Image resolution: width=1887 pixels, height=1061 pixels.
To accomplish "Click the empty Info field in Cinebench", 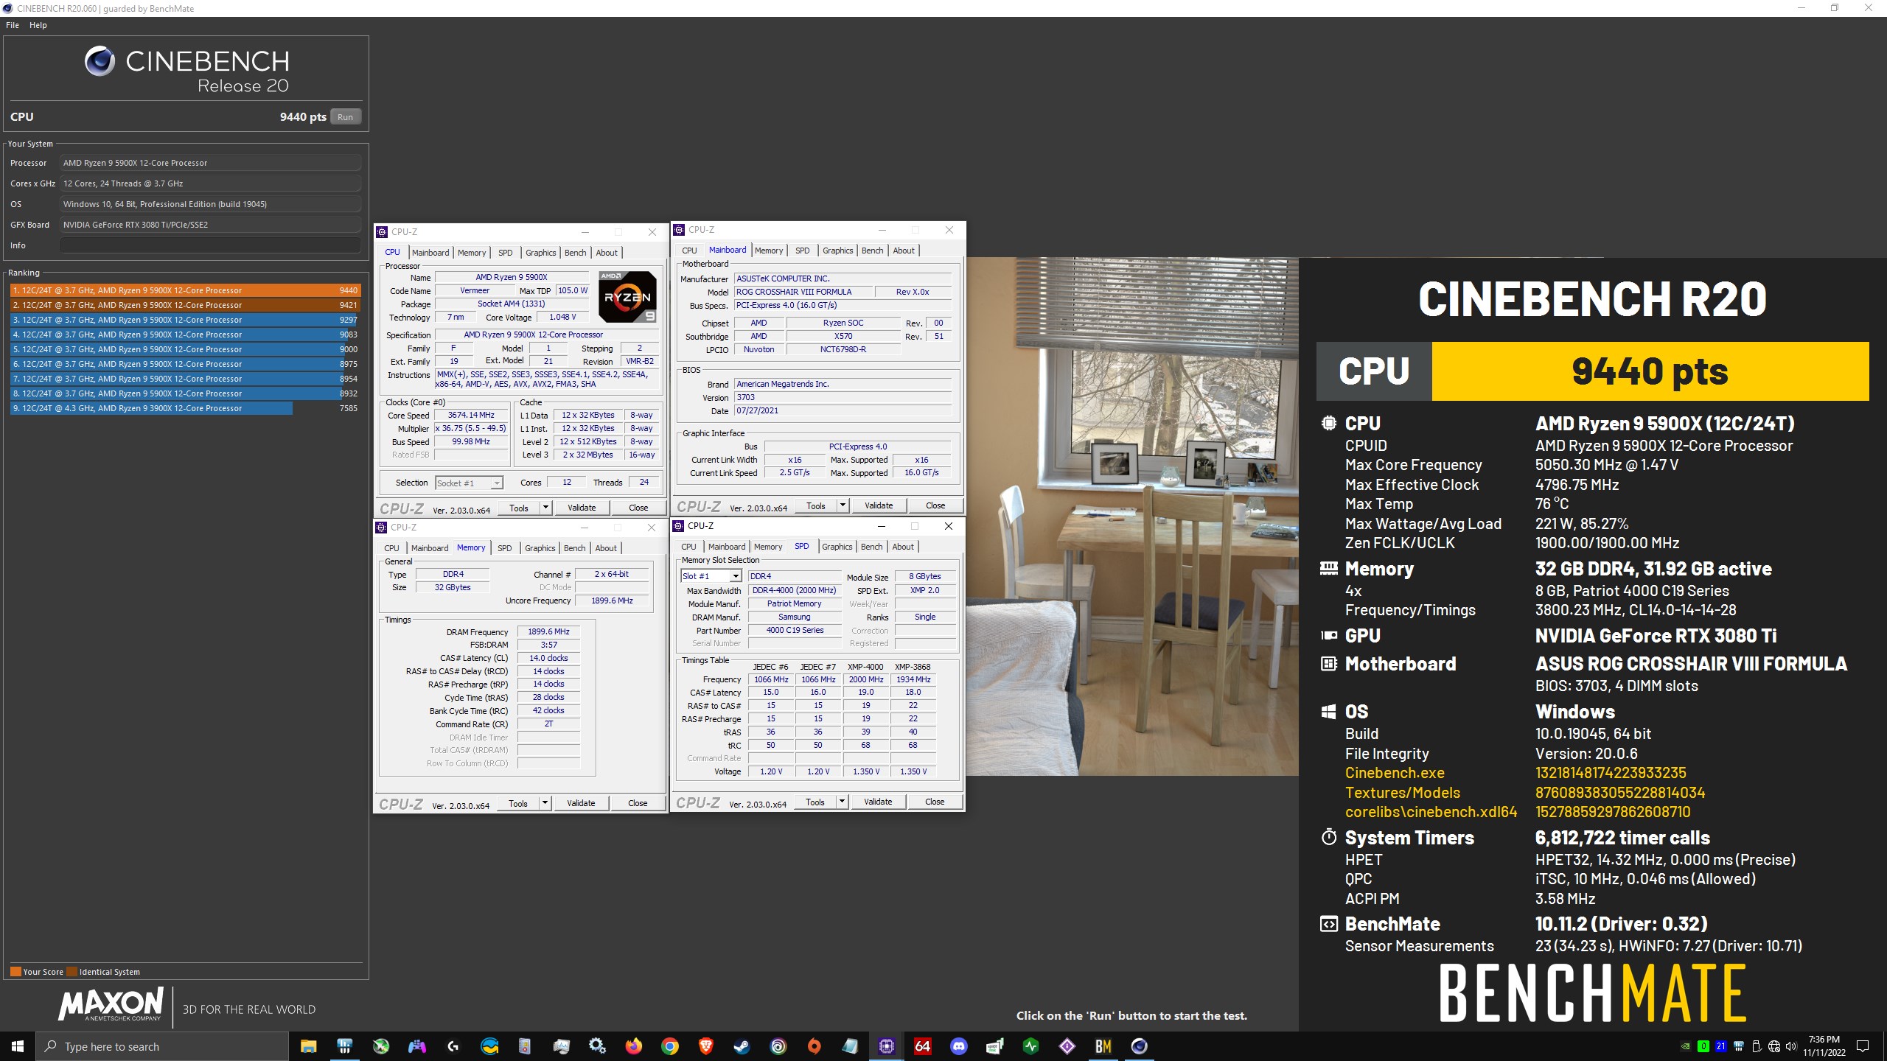I will coord(211,245).
